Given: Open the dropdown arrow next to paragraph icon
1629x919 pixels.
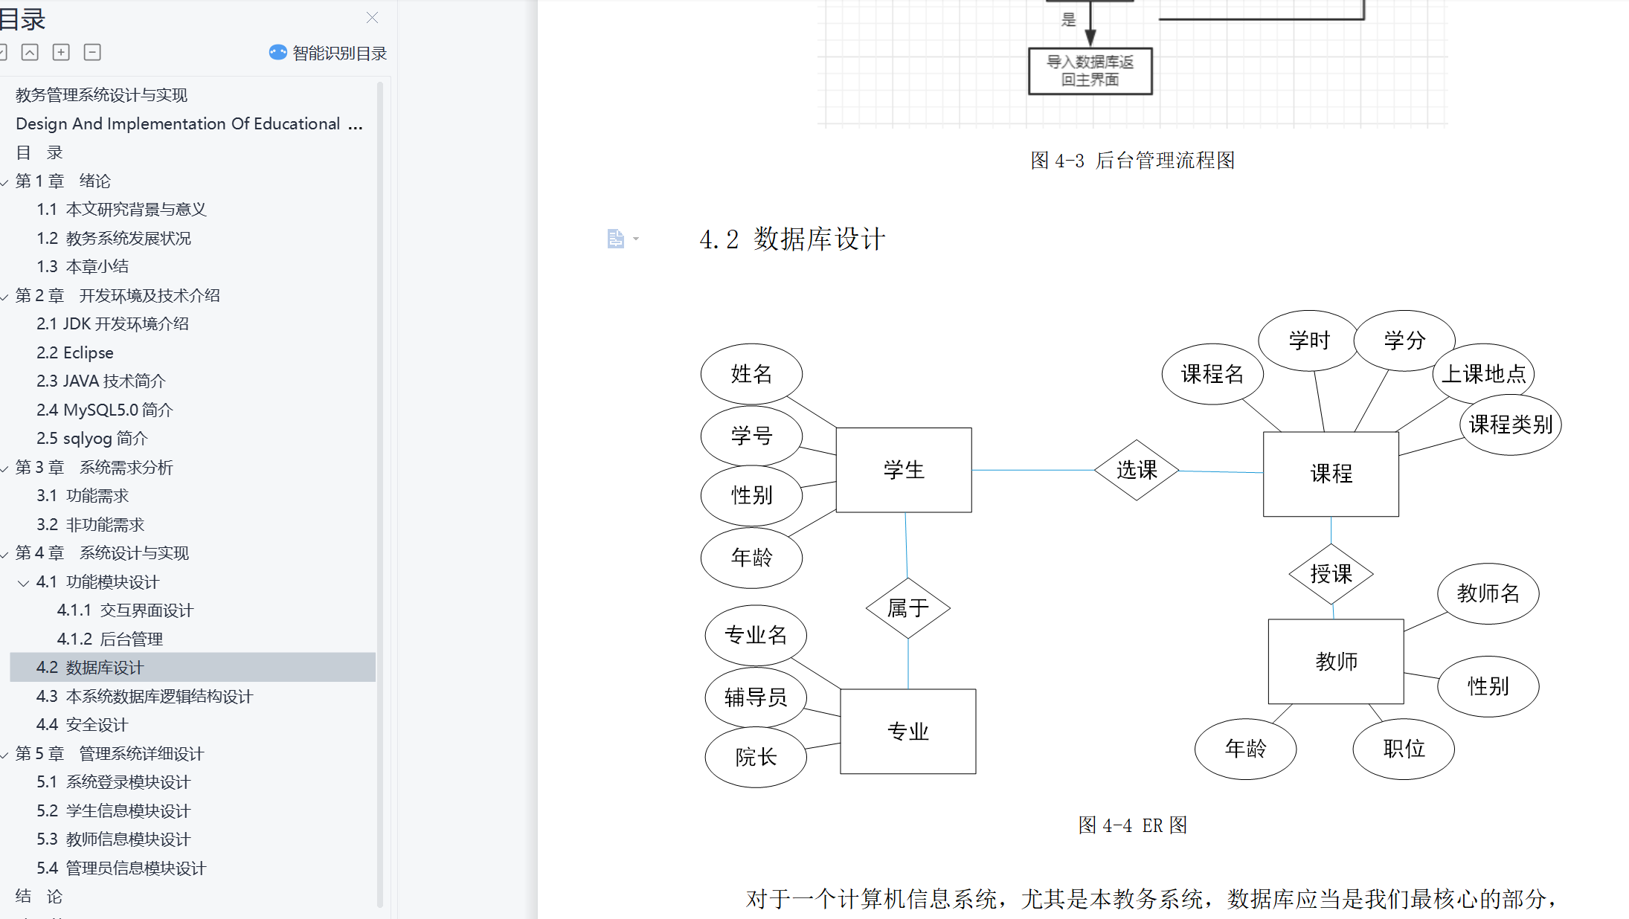Looking at the screenshot, I should pos(636,239).
